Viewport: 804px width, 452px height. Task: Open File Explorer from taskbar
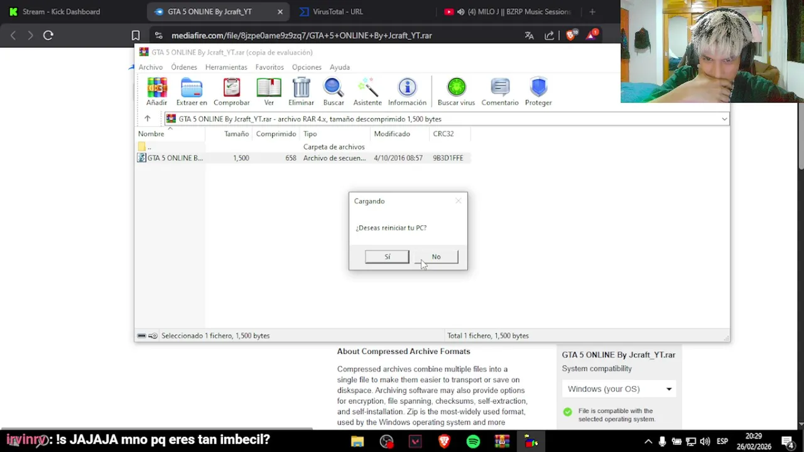(x=357, y=441)
